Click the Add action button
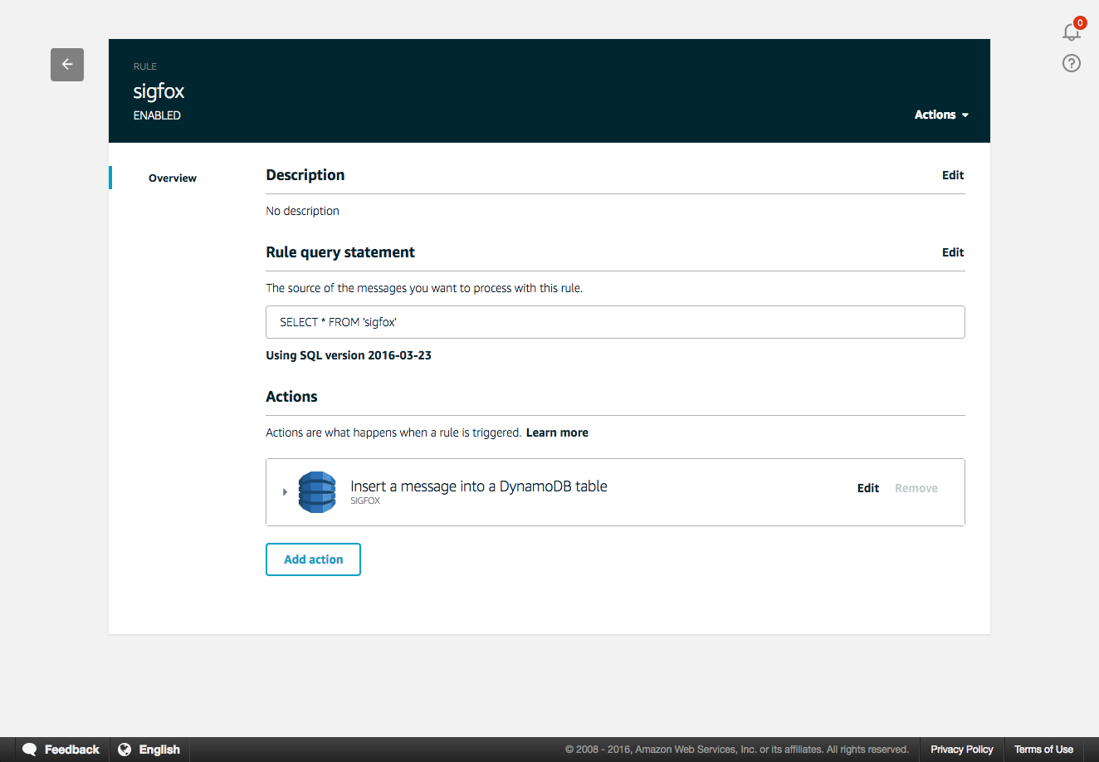 313,559
